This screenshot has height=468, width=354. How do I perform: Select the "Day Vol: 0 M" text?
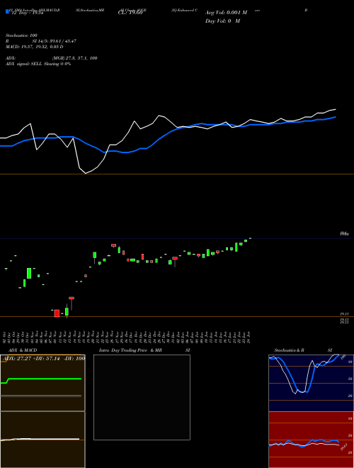[x=222, y=21]
